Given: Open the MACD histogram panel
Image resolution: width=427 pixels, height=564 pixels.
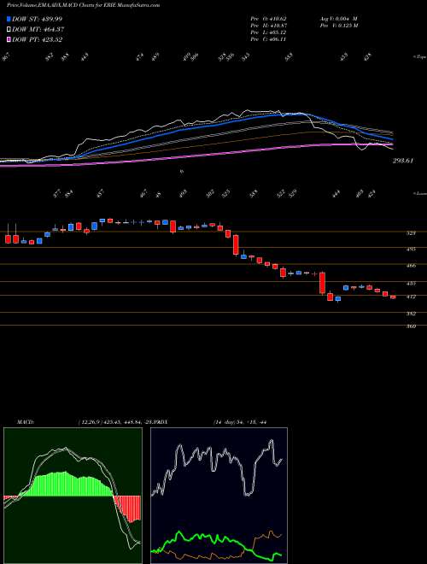Looking at the screenshot, I should pyautogui.click(x=73, y=496).
